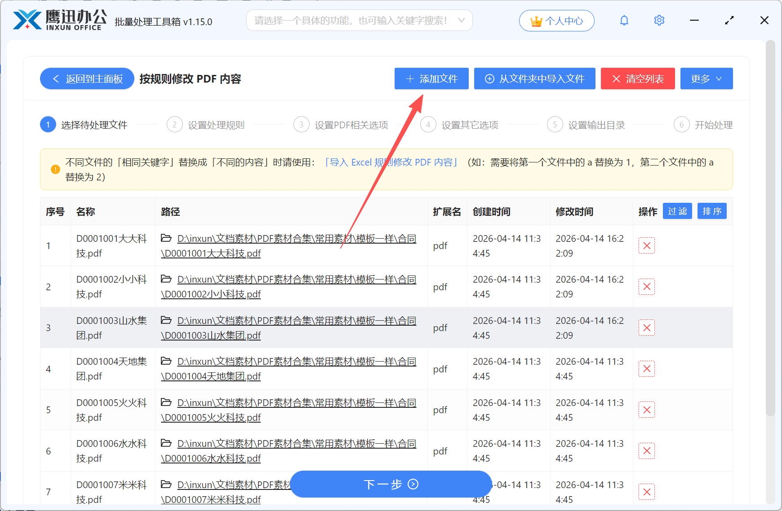782x511 pixels.
Task: Expand the 更多 menu
Action: coord(706,79)
